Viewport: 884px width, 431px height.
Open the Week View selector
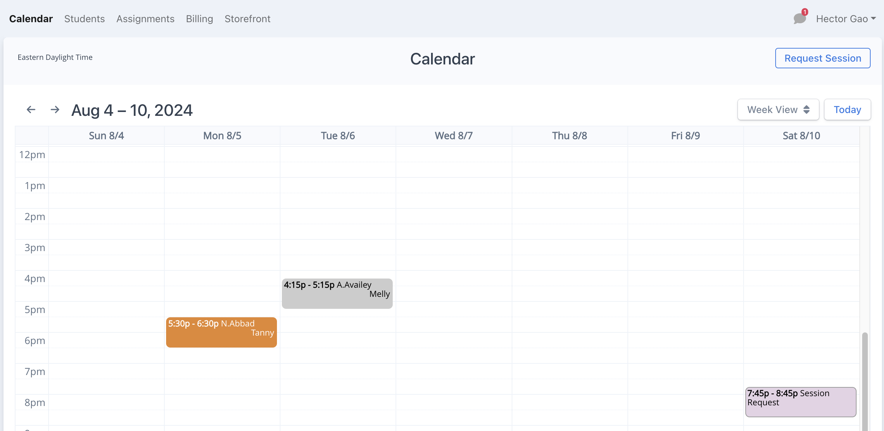(x=778, y=110)
